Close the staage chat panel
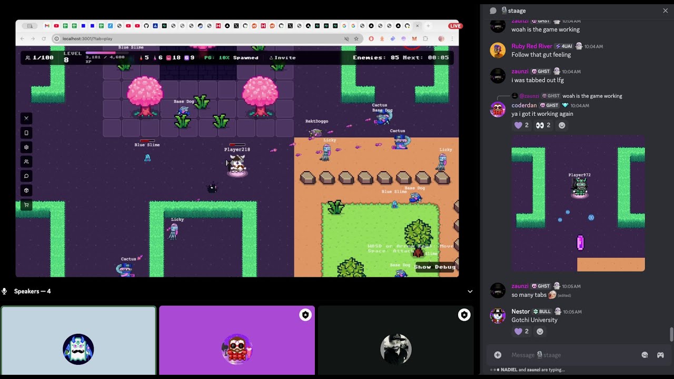The width and height of the screenshot is (674, 379). [665, 11]
